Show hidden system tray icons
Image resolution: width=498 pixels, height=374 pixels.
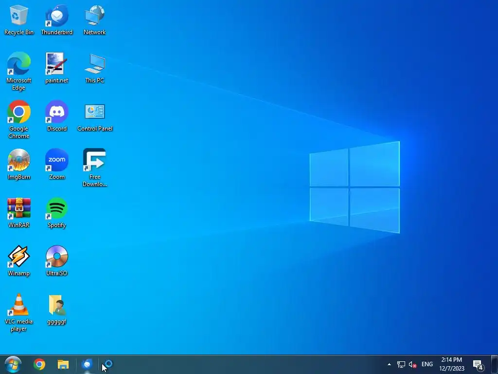(389, 364)
